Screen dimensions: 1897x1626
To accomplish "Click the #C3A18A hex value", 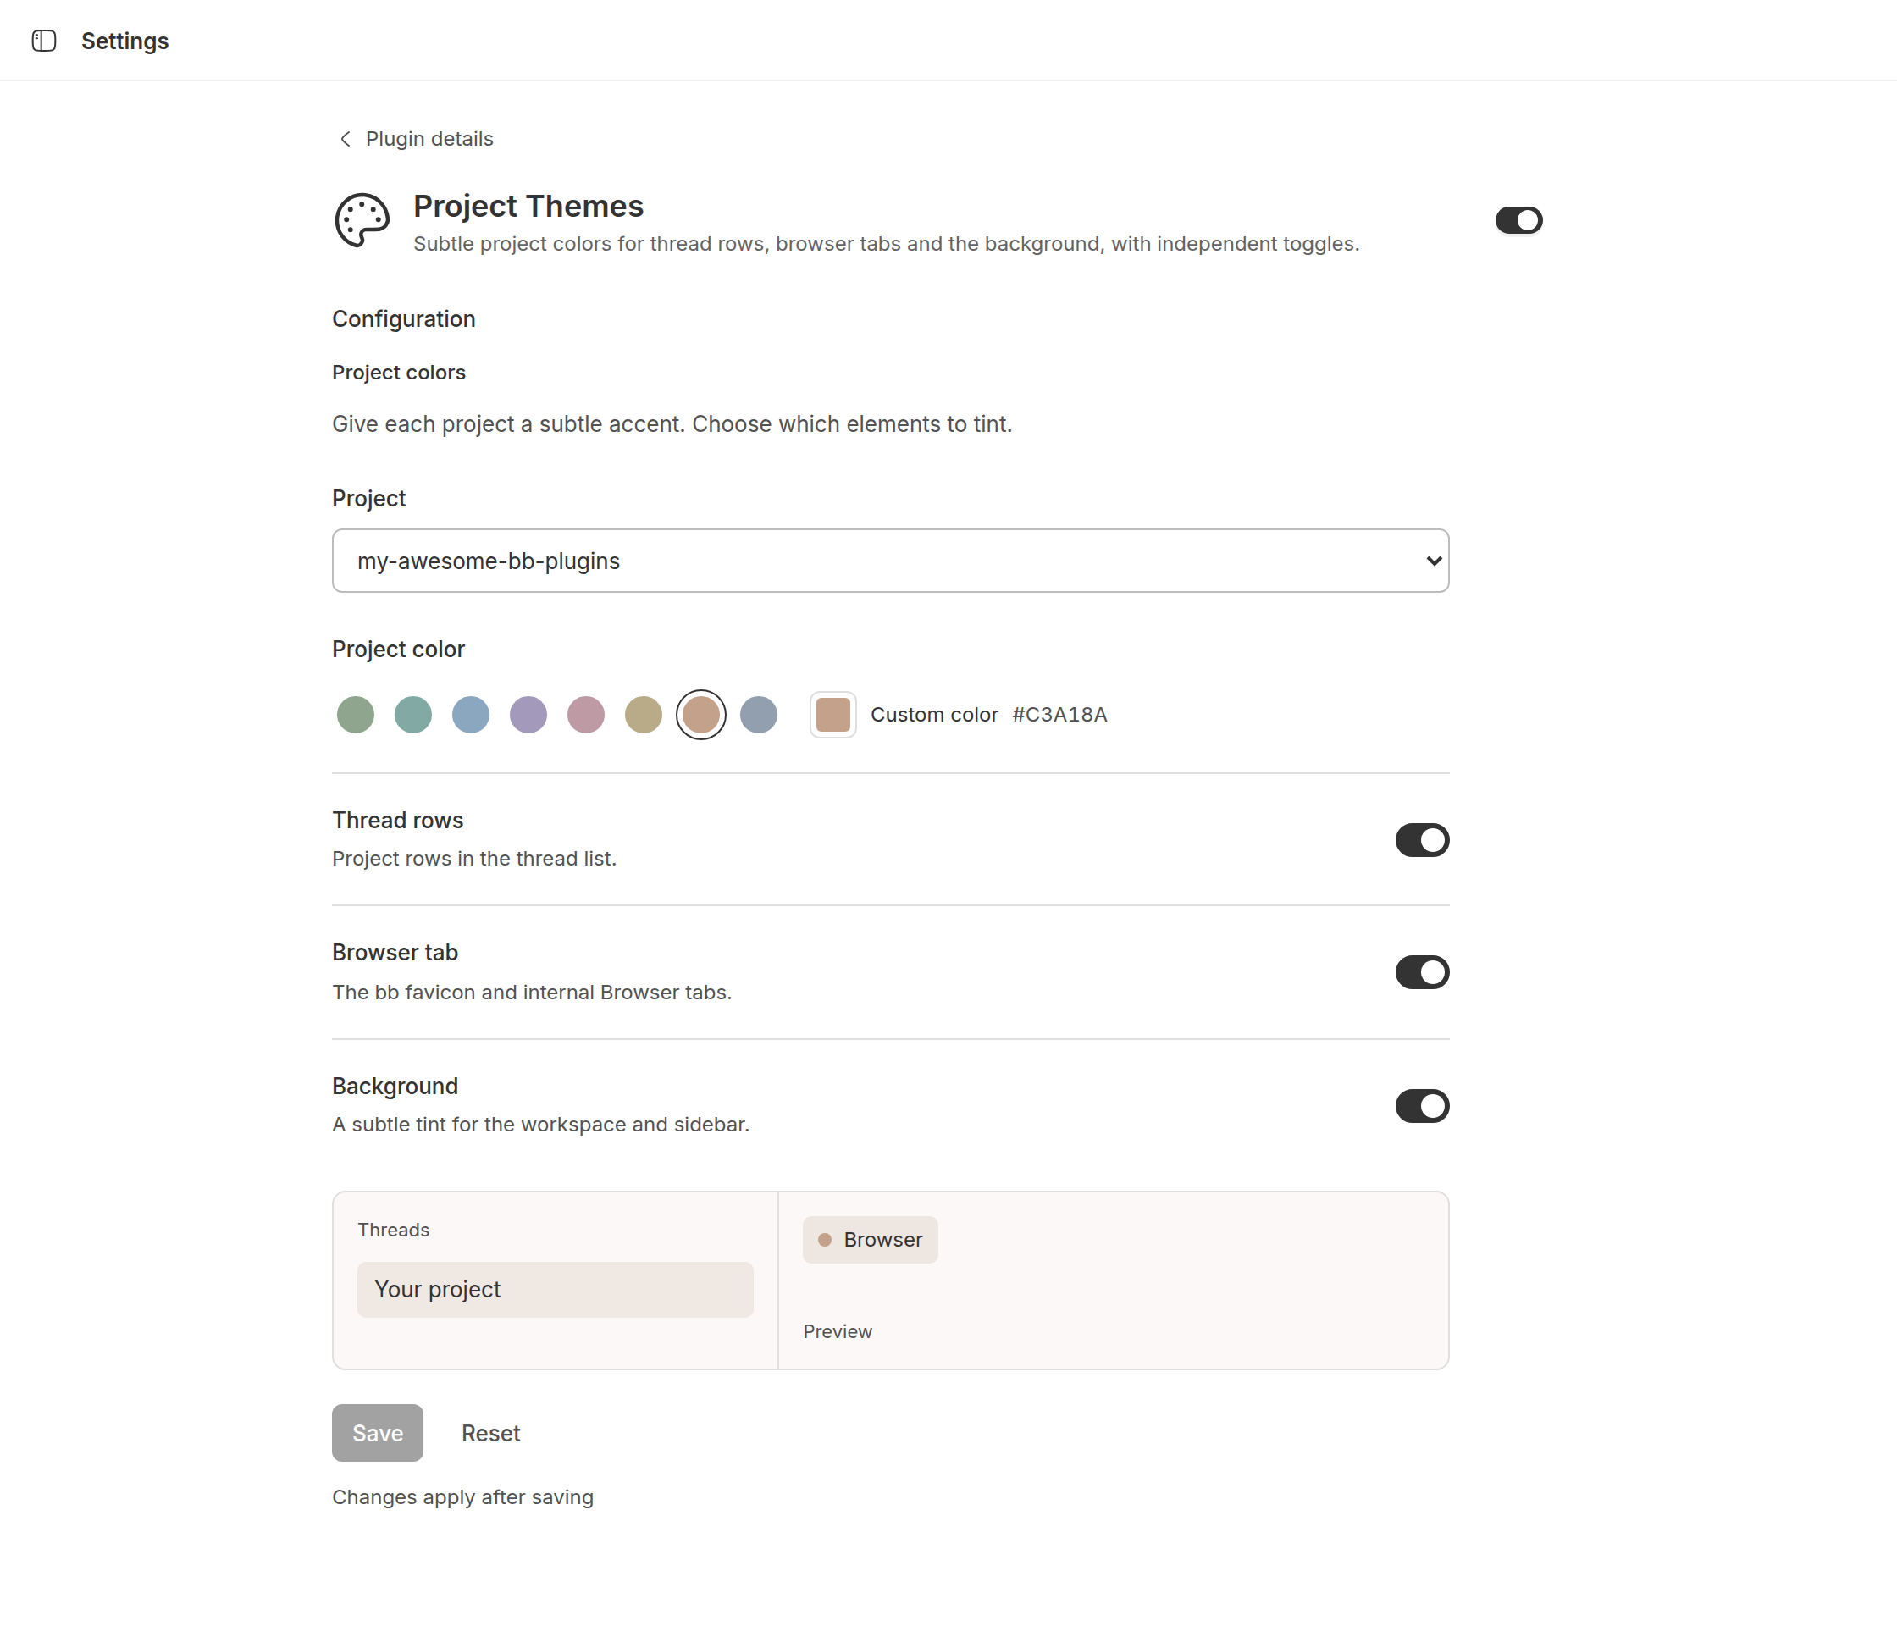I will tap(1059, 714).
